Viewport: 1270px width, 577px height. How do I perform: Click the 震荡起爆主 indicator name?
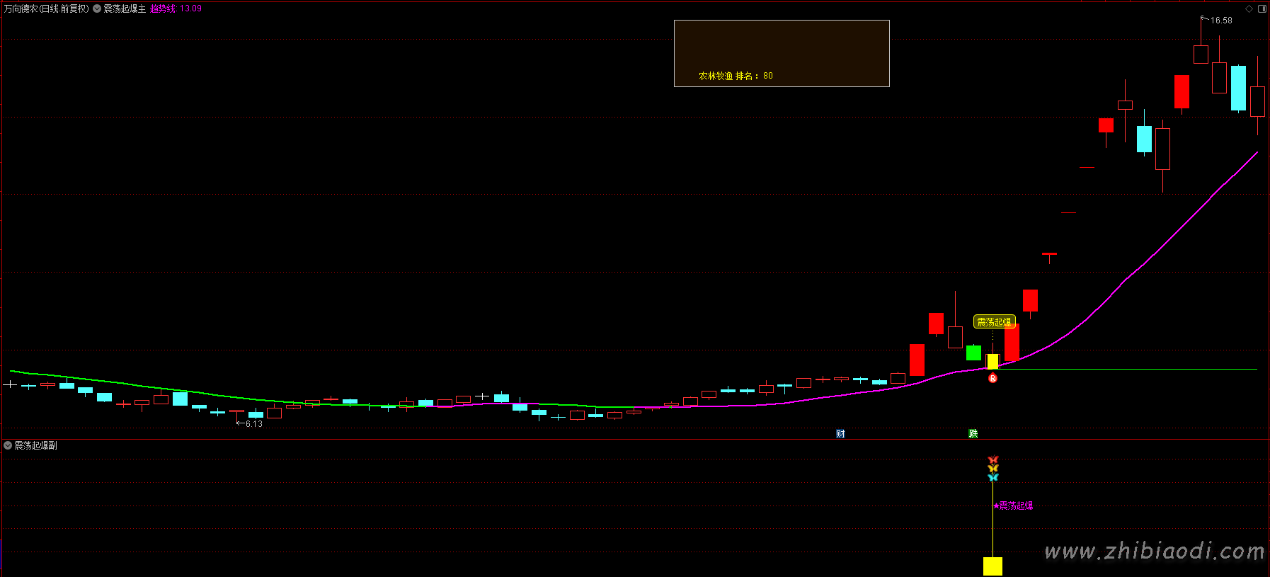(x=125, y=8)
